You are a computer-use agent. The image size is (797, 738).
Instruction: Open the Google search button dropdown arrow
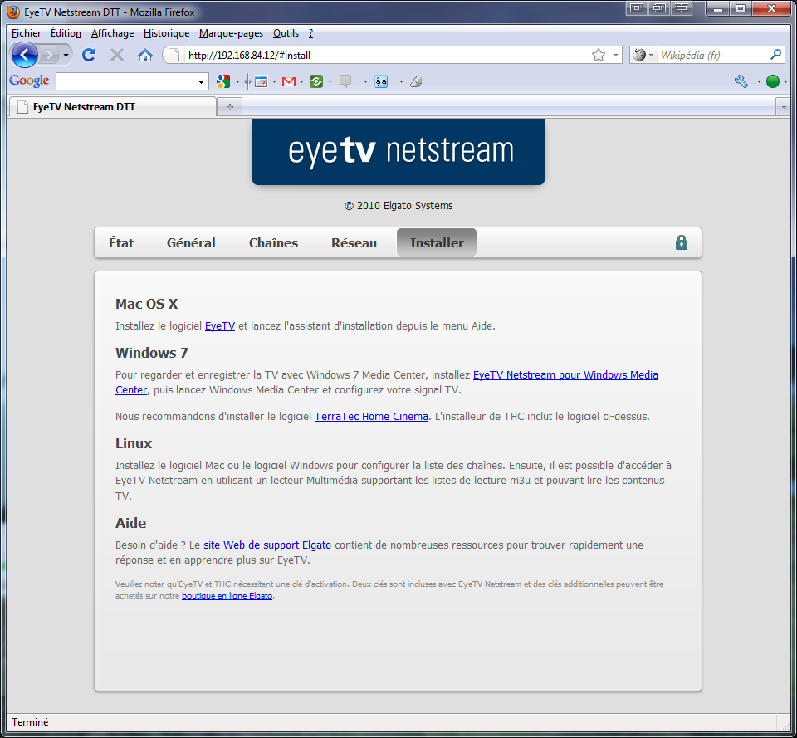pyautogui.click(x=237, y=81)
